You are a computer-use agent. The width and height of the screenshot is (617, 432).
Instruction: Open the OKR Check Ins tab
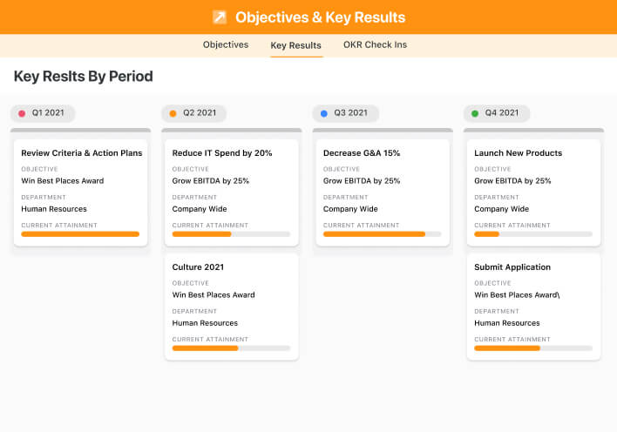tap(375, 44)
